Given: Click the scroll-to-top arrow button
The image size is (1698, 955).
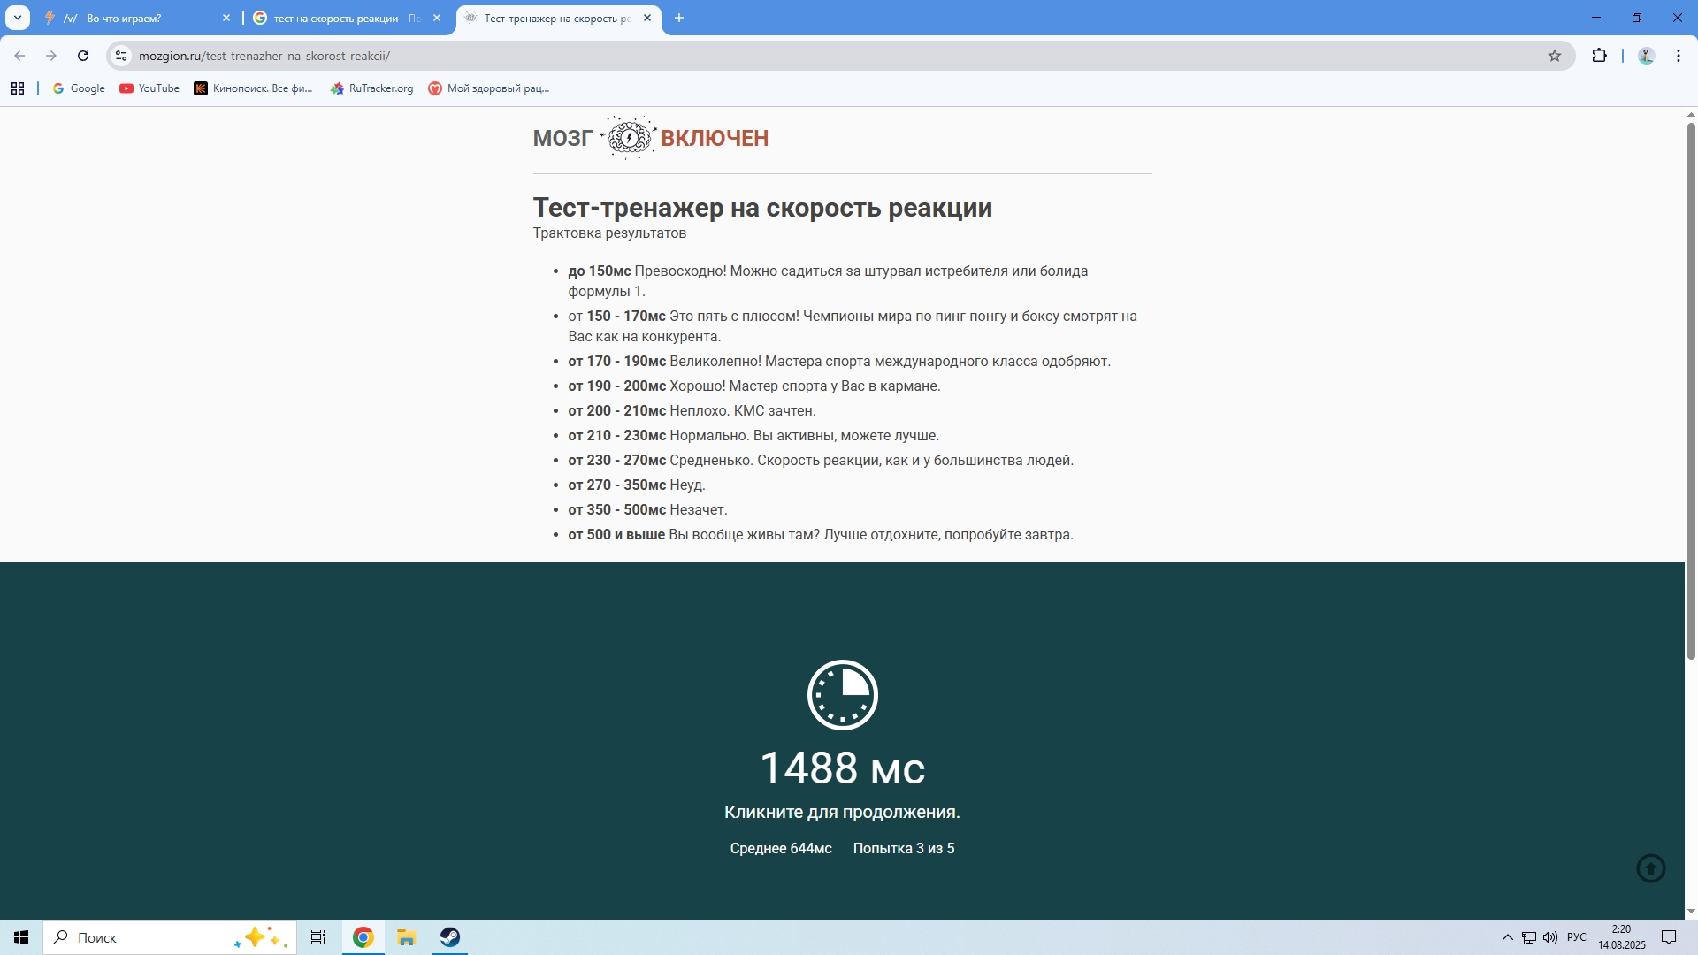Looking at the screenshot, I should (x=1650, y=868).
